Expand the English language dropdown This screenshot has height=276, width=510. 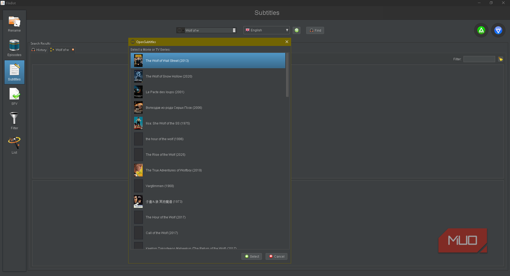267,30
